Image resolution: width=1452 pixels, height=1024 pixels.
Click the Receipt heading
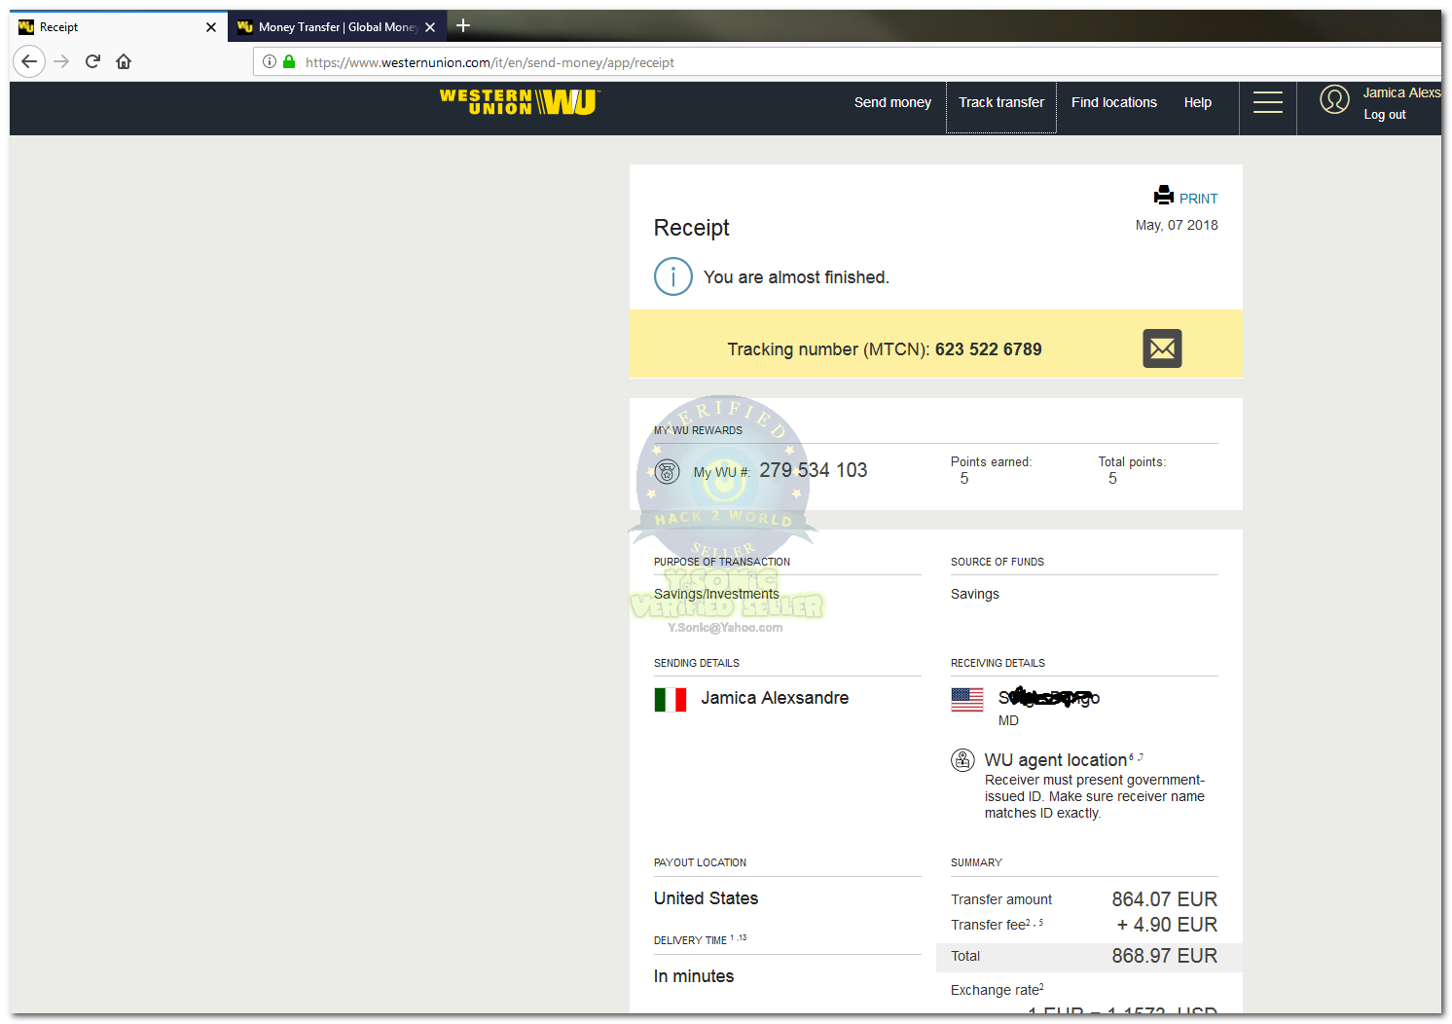point(691,228)
